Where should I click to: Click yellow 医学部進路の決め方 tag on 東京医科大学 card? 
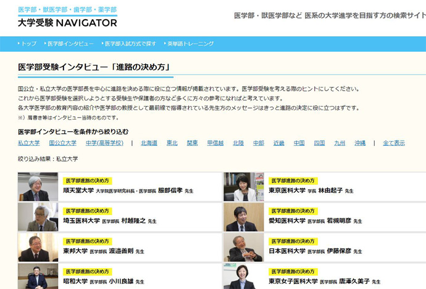coord(293,181)
